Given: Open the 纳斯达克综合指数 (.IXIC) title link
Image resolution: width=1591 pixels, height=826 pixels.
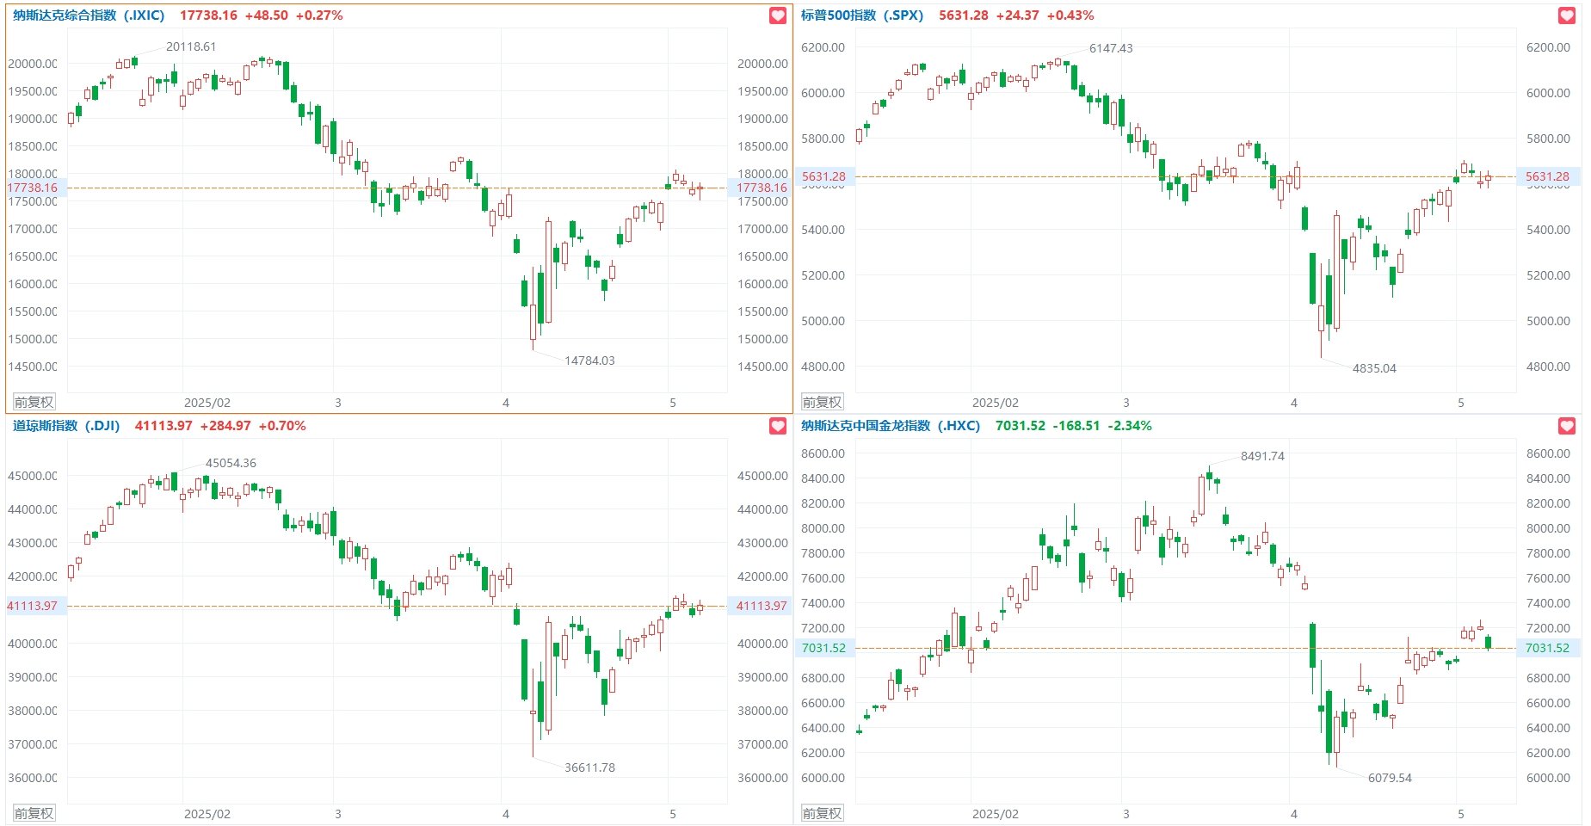Looking at the screenshot, I should click(x=89, y=15).
